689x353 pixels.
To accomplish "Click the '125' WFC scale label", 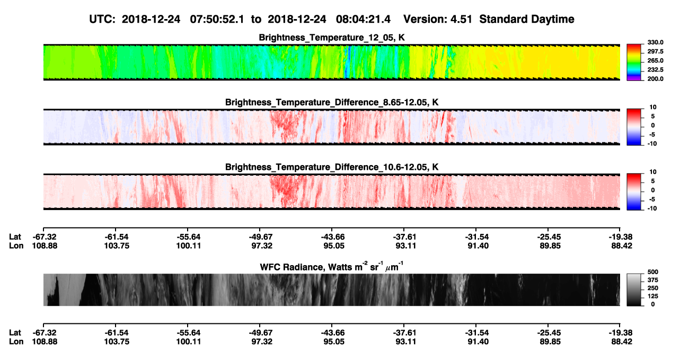I will point(652,296).
